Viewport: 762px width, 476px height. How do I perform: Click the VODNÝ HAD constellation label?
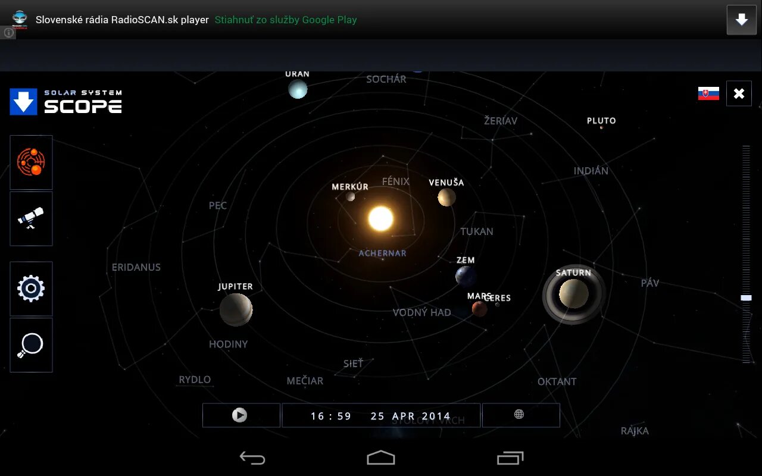pyautogui.click(x=422, y=312)
